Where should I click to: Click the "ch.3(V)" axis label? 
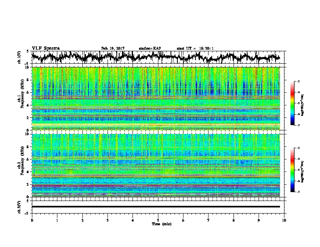click(19, 207)
